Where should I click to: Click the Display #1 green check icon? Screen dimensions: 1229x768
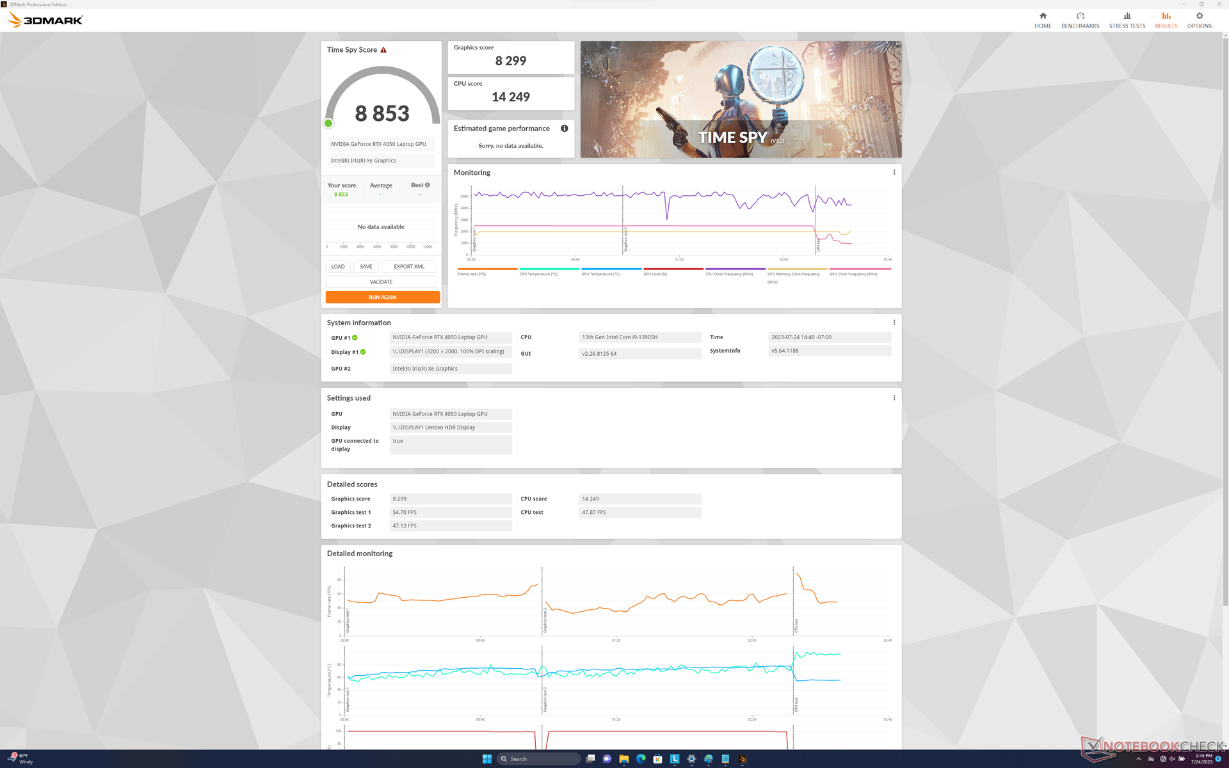pos(363,352)
